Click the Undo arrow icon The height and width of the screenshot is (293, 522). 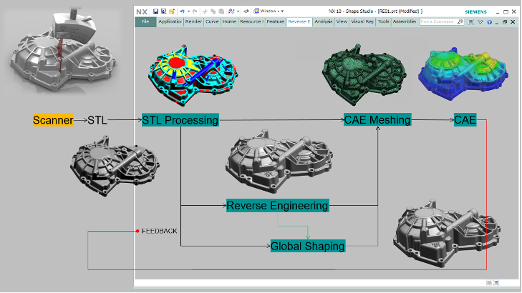[x=183, y=11]
